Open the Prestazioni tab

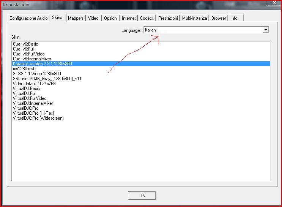[168, 18]
